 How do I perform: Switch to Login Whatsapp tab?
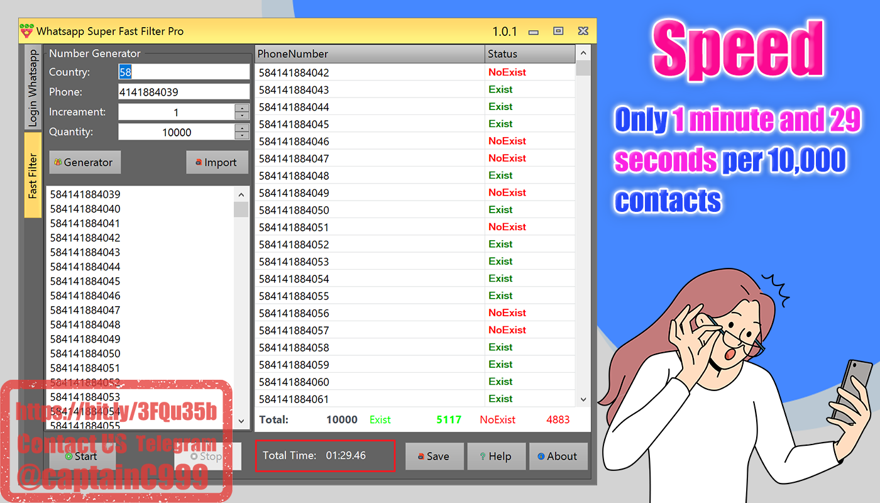click(x=33, y=87)
